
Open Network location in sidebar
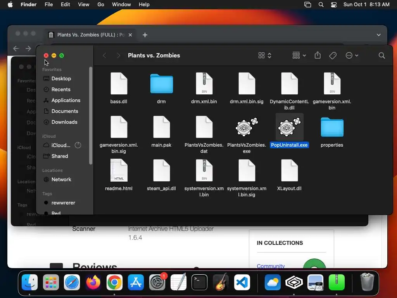(61, 179)
